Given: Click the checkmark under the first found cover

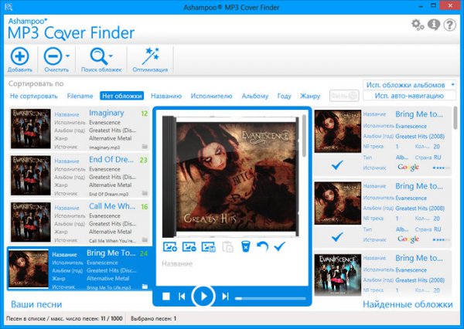Looking at the screenshot, I should pyautogui.click(x=337, y=164).
